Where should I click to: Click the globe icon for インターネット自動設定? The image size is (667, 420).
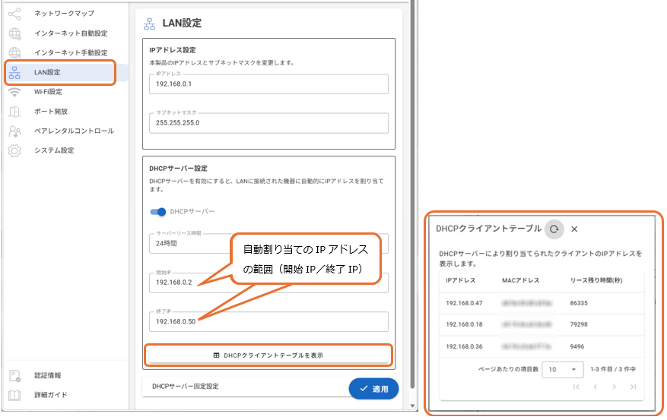point(14,33)
